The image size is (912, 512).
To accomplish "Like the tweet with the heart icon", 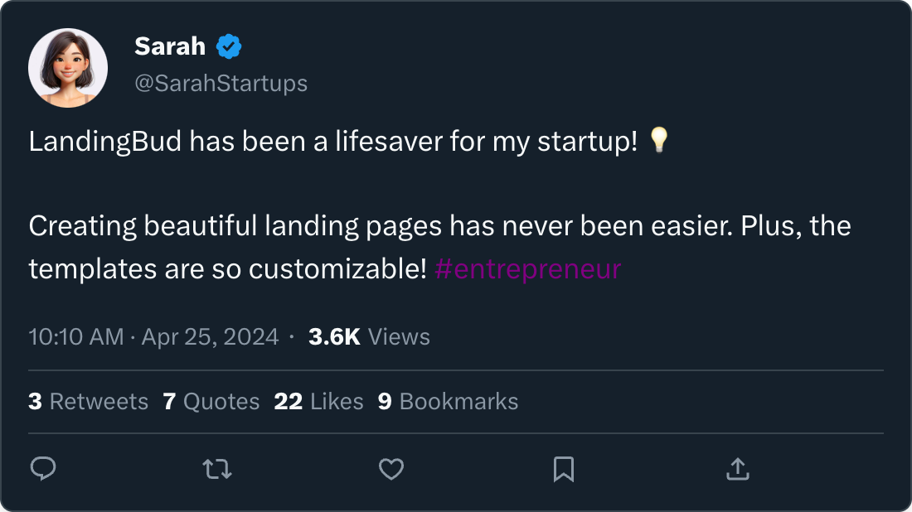I will (x=391, y=470).
